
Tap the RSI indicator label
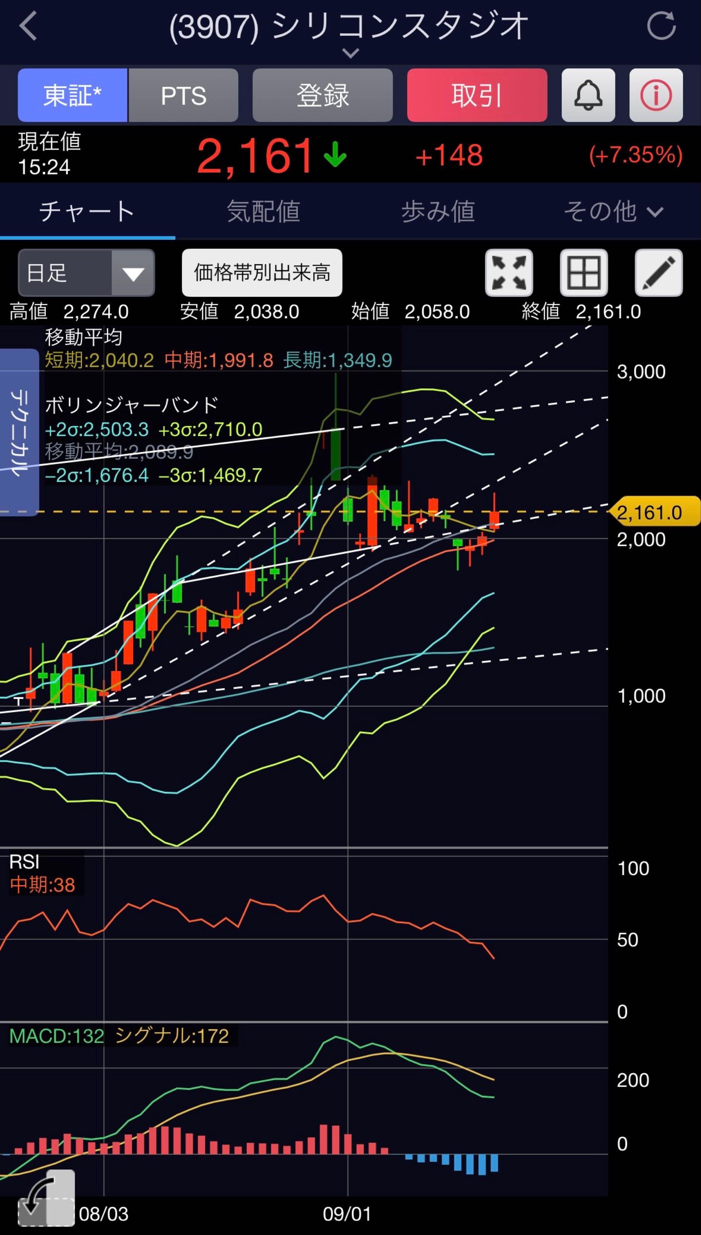click(24, 862)
